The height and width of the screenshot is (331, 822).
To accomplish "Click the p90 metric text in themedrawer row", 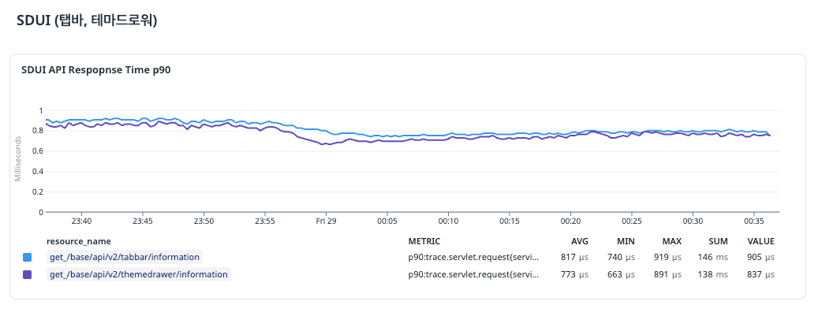I will point(473,274).
